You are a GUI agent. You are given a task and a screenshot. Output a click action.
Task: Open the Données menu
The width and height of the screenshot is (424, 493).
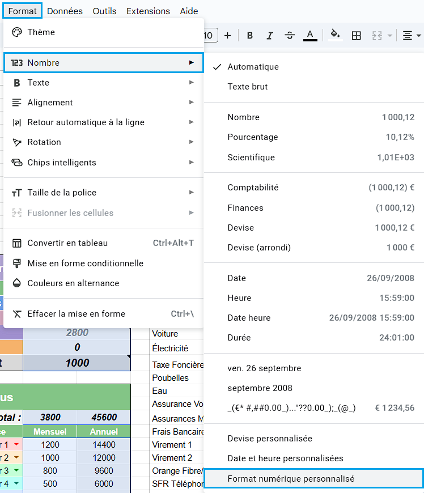(x=65, y=11)
